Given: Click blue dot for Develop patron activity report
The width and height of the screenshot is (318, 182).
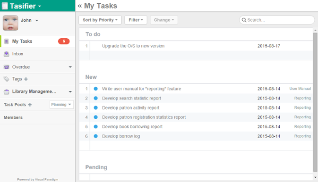Looking at the screenshot, I should (96, 108).
